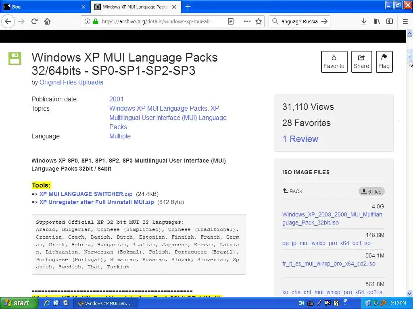The height and width of the screenshot is (309, 413).
Task: Click the 28 Favorites text
Action: click(307, 123)
